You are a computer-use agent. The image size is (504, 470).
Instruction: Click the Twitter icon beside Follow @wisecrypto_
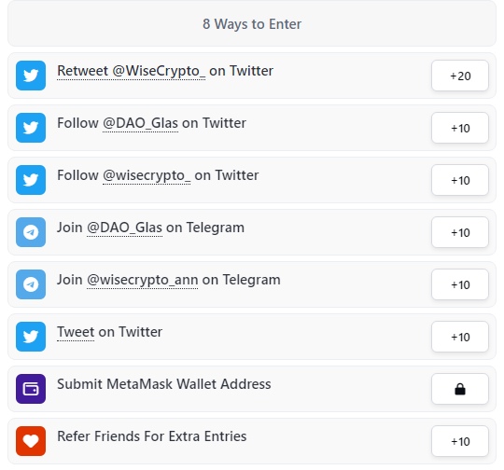pyautogui.click(x=31, y=180)
